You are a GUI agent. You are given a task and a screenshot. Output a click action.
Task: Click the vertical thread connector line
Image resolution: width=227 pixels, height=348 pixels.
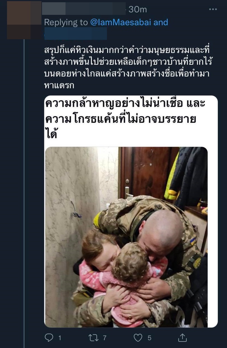pos(24,193)
